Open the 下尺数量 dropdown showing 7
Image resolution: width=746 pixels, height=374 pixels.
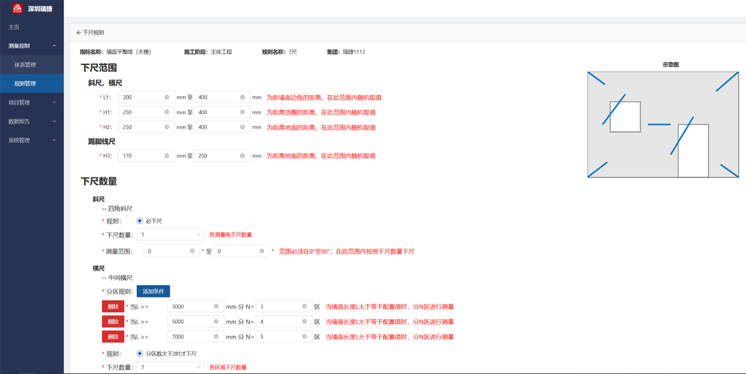pos(171,365)
